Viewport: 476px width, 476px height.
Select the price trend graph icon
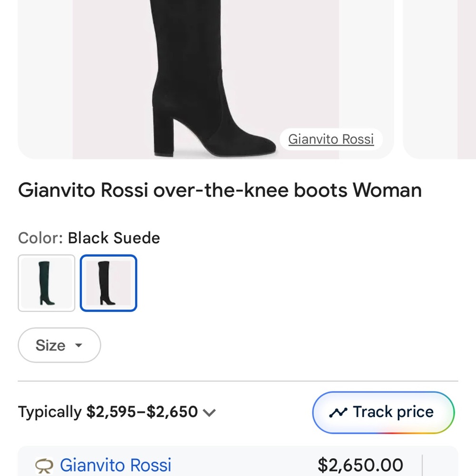338,412
